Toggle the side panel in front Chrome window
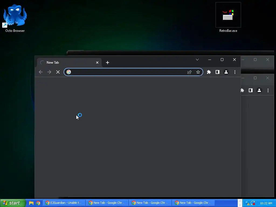This screenshot has height=207, width=276. pyautogui.click(x=218, y=72)
